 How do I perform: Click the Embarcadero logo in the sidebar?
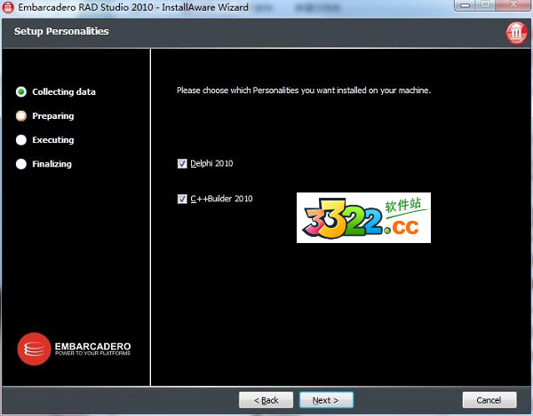click(74, 349)
